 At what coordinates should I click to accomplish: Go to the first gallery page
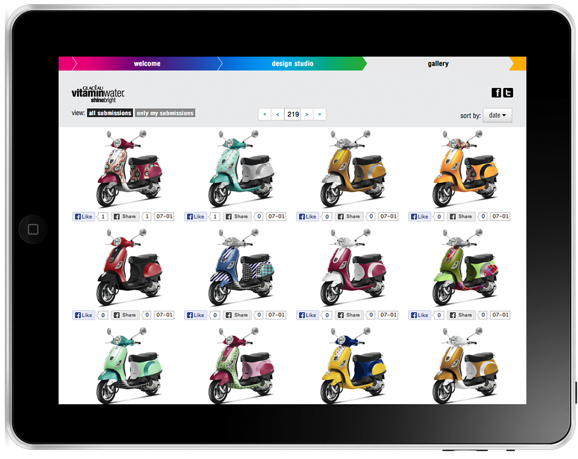[x=265, y=114]
